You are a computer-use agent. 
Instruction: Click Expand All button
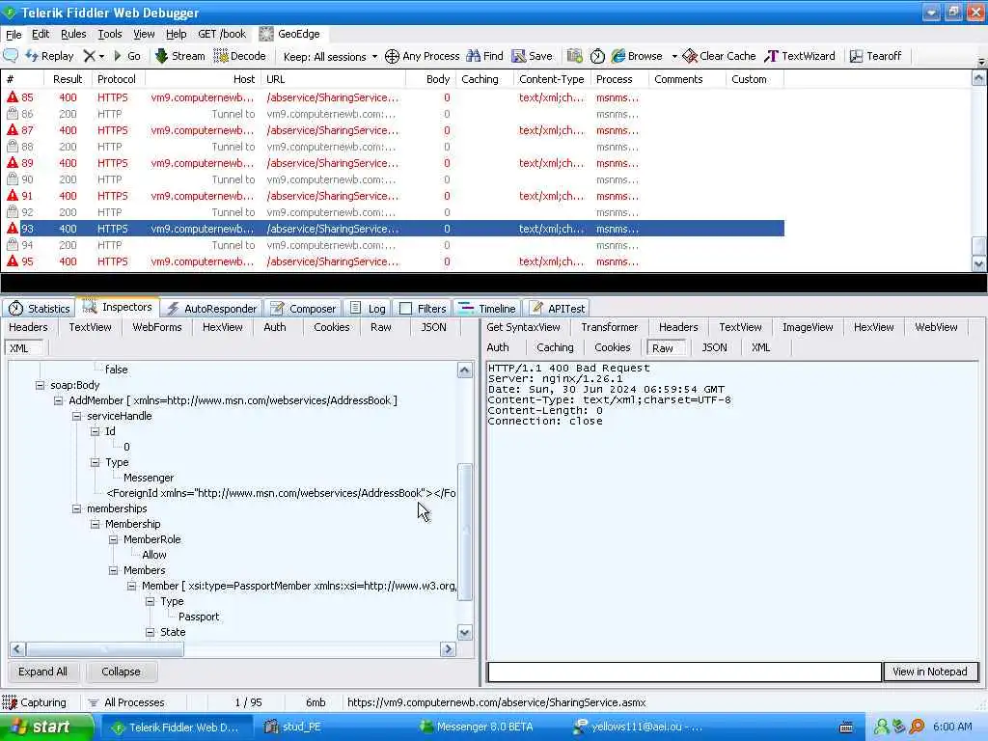point(42,672)
